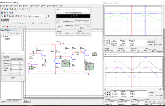The image size is (165, 106).
Task: Pause the running simulation
Action: 5,27
